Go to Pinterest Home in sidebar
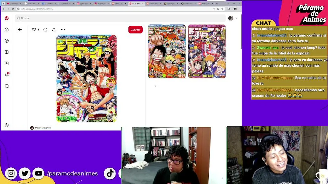328x184 pixels. click(7, 30)
